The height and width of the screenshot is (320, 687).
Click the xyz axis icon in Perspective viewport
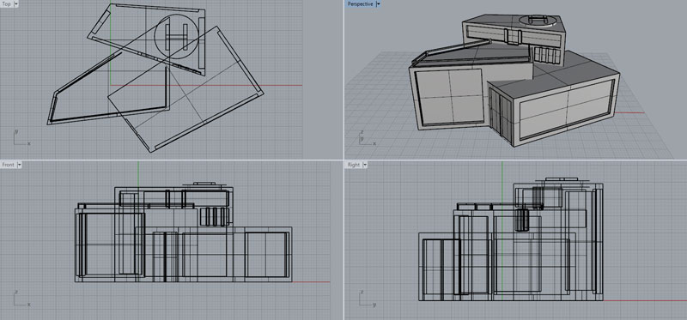click(368, 137)
